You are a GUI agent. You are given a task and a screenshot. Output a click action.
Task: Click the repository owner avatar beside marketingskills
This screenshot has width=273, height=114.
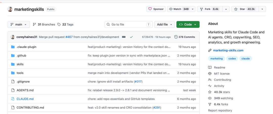pyautogui.click(x=10, y=9)
